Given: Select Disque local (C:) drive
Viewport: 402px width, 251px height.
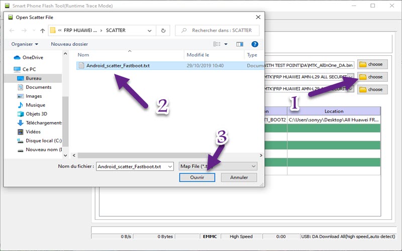Looking at the screenshot, I should click(44, 141).
